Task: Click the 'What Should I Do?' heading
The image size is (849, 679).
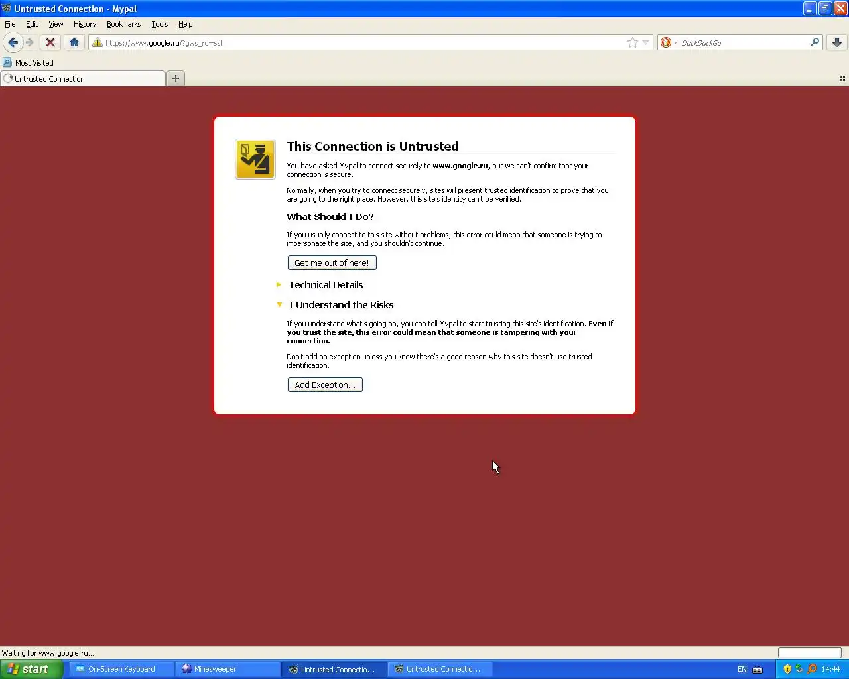Action: point(330,217)
